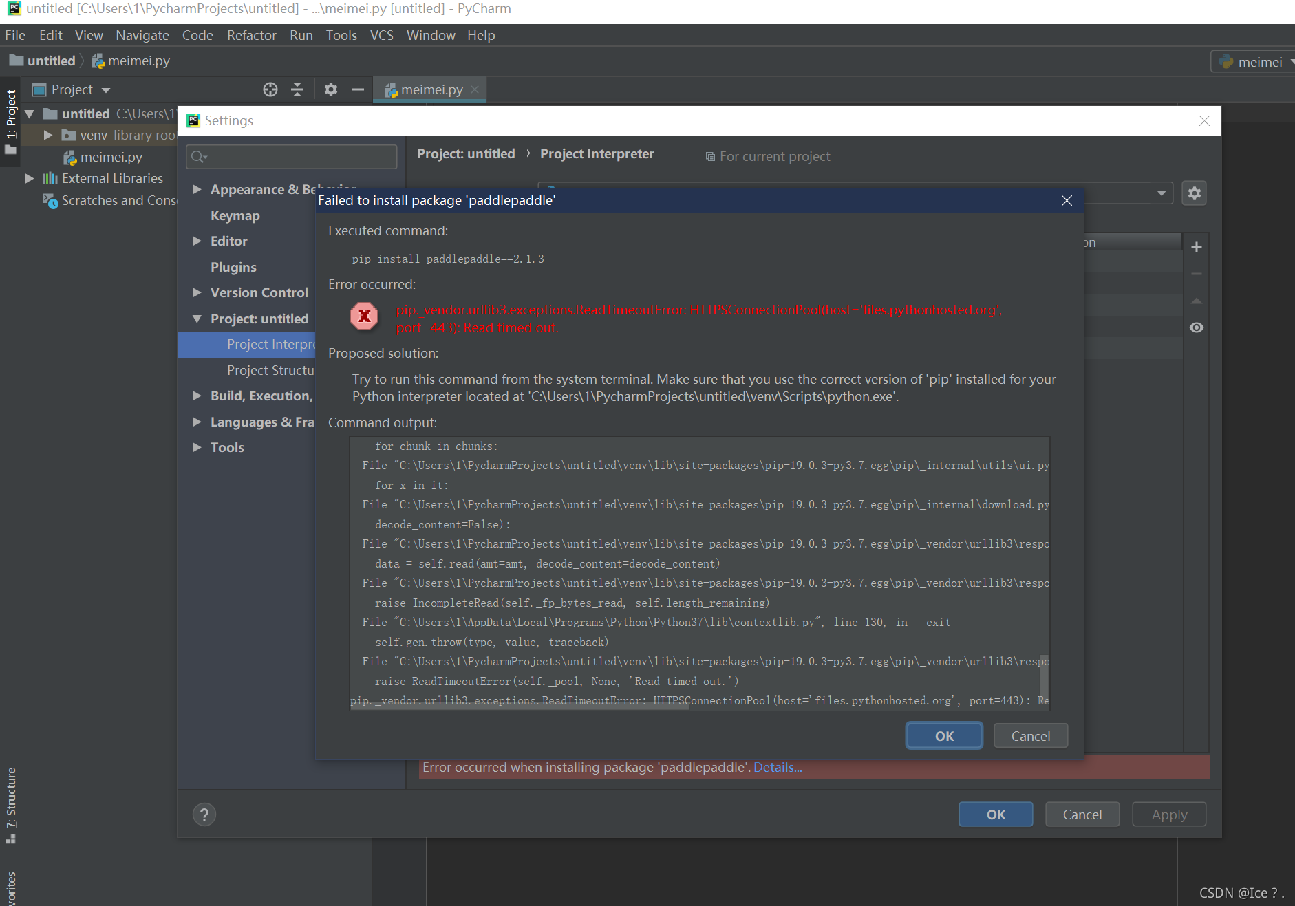This screenshot has width=1295, height=906.
Task: Expand the Languages & Frameworks settings section
Action: coord(197,422)
